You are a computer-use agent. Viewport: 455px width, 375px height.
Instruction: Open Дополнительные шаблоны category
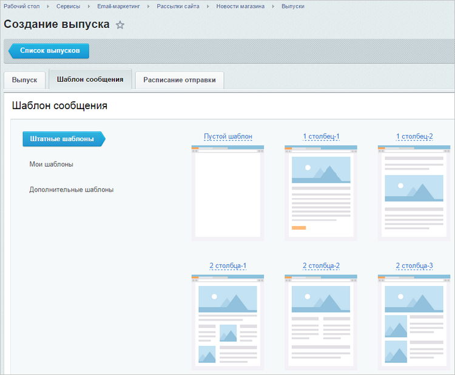point(72,190)
